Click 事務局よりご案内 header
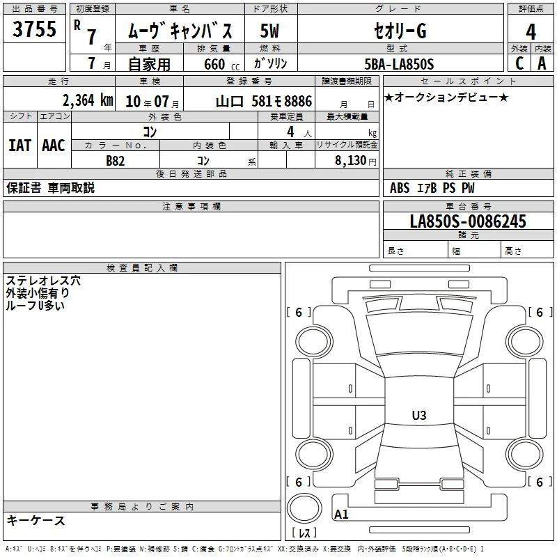The height and width of the screenshot is (557, 557). 142,507
